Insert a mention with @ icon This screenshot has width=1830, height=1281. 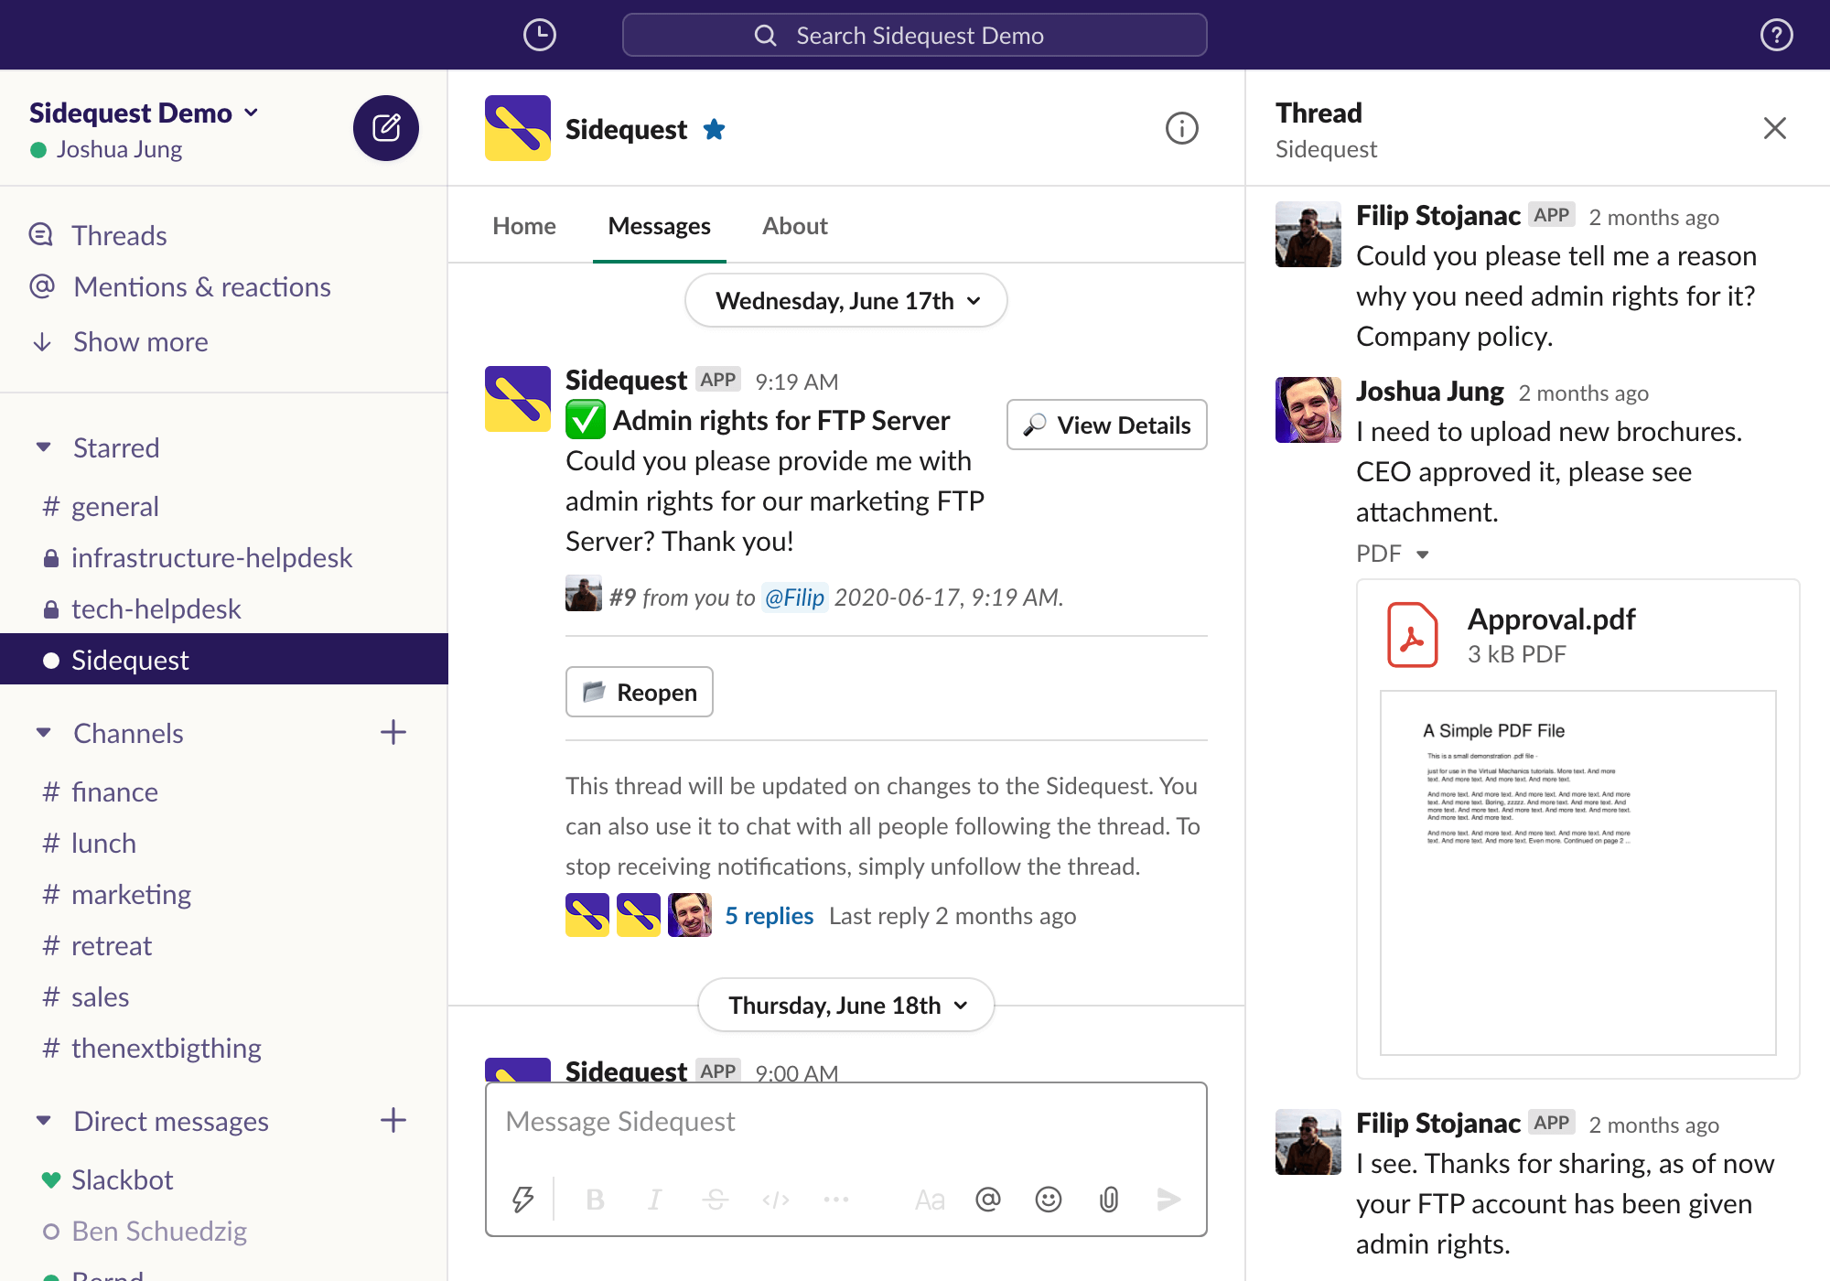[x=988, y=1199]
